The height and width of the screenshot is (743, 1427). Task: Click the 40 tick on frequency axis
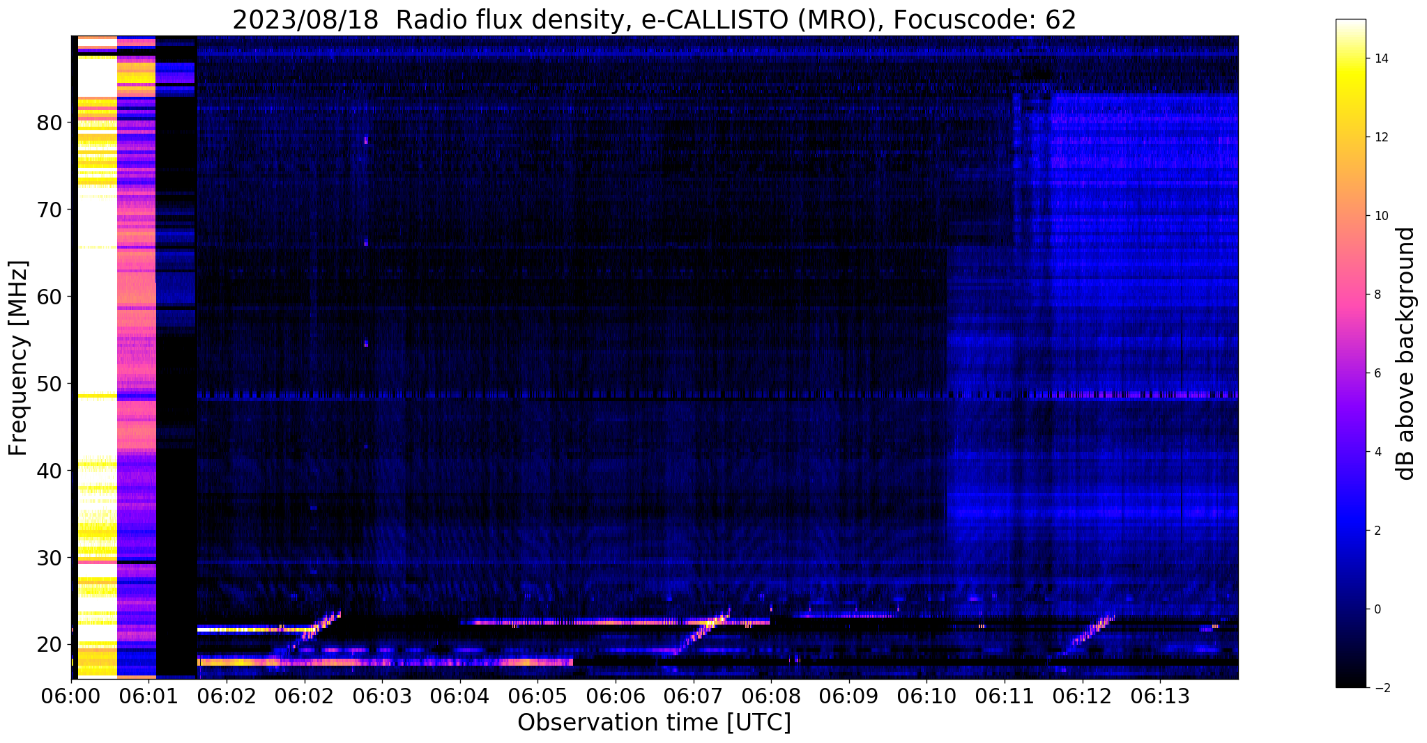tap(49, 471)
